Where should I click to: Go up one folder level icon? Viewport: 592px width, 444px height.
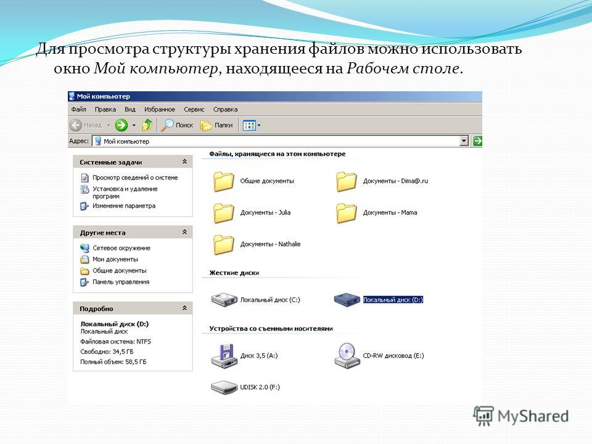pos(147,125)
